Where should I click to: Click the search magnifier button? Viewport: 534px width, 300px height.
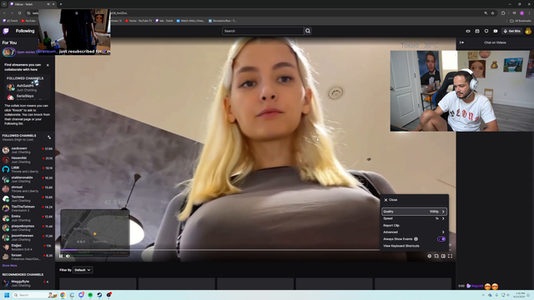[308, 31]
